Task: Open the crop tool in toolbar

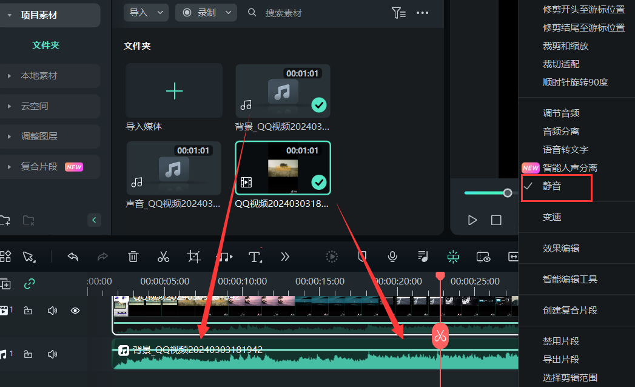Action: [x=193, y=257]
